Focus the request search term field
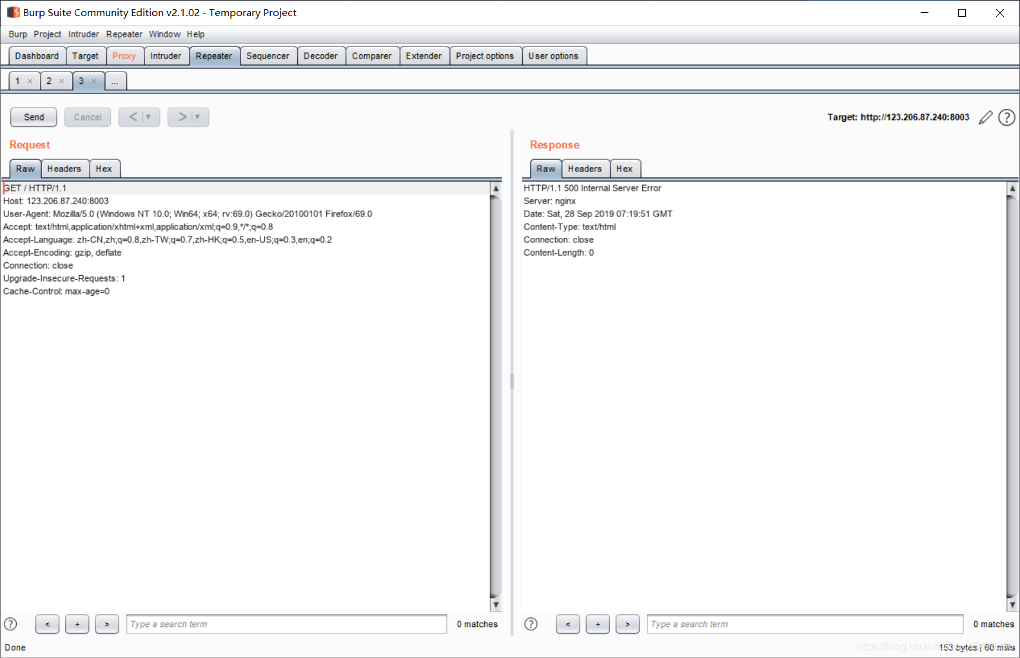 click(x=286, y=624)
